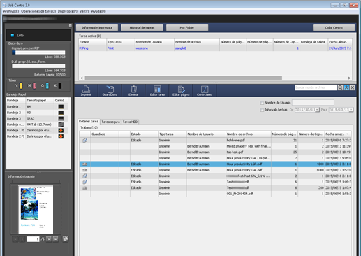Click the Historial de tareas button

click(142, 28)
